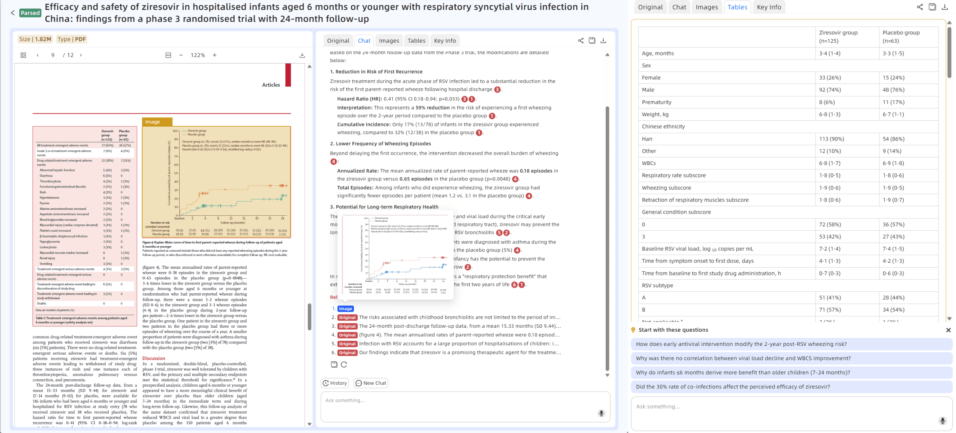
Task: Ask whether co-infections affected ziresovir efficacy
Action: click(x=792, y=387)
